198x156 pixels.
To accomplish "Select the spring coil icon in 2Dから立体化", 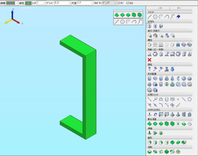I will pyautogui.click(x=184, y=114).
